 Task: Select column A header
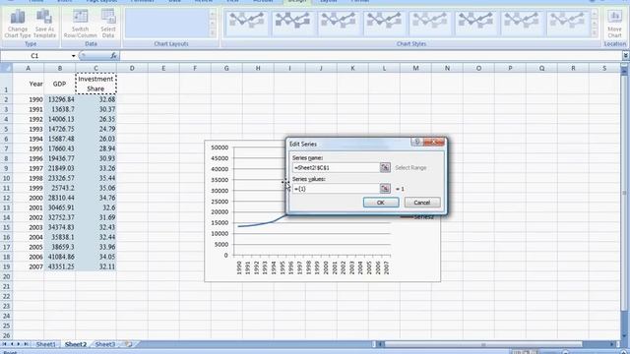pyautogui.click(x=29, y=68)
